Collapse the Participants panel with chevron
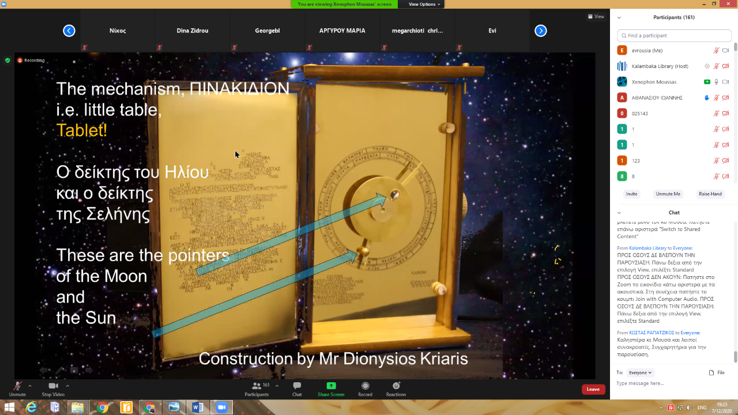 click(619, 17)
